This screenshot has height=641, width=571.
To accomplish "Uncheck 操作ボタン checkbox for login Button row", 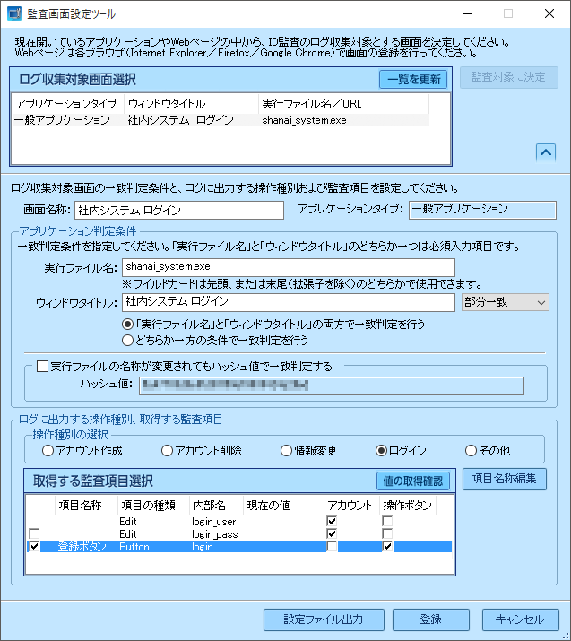I will click(x=387, y=547).
